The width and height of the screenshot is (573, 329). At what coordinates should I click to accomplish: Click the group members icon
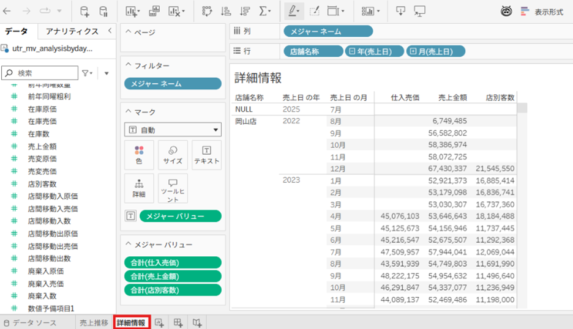[x=315, y=12]
